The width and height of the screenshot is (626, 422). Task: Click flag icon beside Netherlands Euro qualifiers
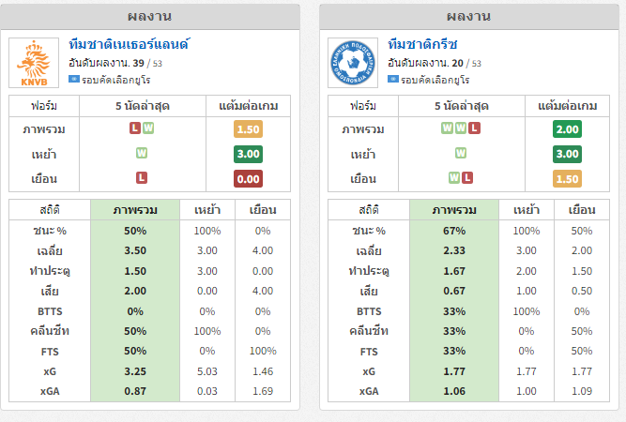tap(74, 79)
